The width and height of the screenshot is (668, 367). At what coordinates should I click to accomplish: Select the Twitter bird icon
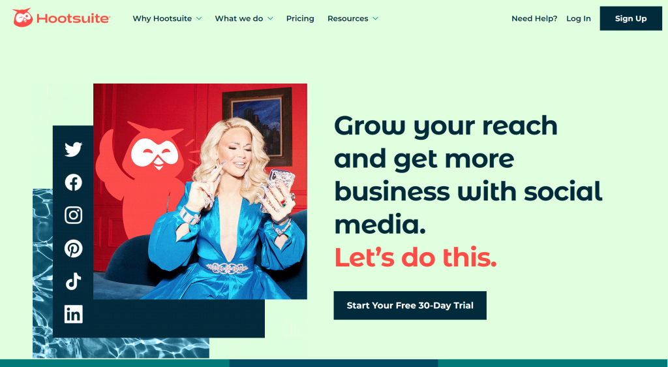click(x=73, y=150)
